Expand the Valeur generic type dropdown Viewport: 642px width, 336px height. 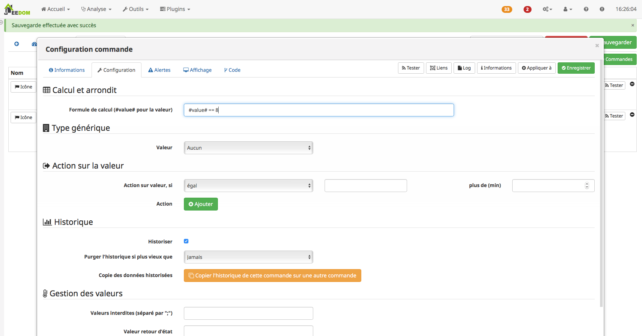tap(248, 148)
